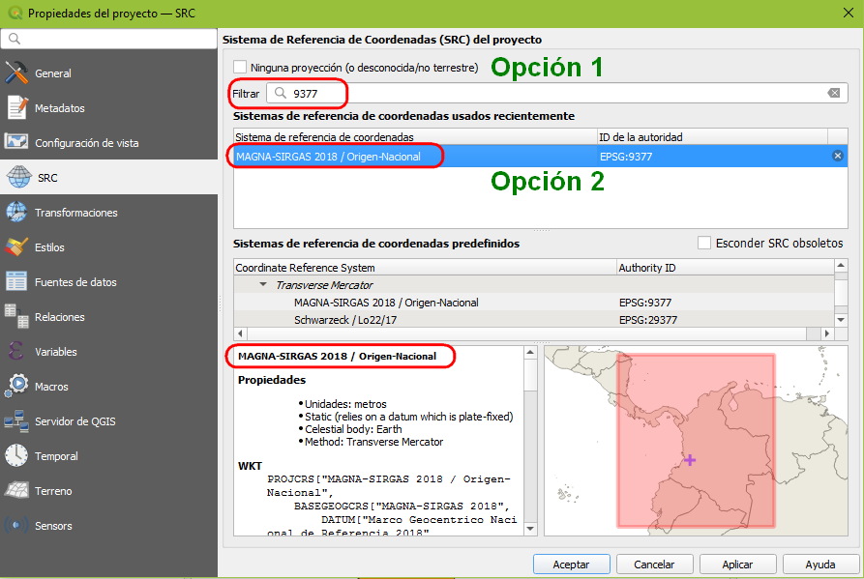The image size is (864, 579).
Task: Open the Sensors icon
Action: coord(16,525)
